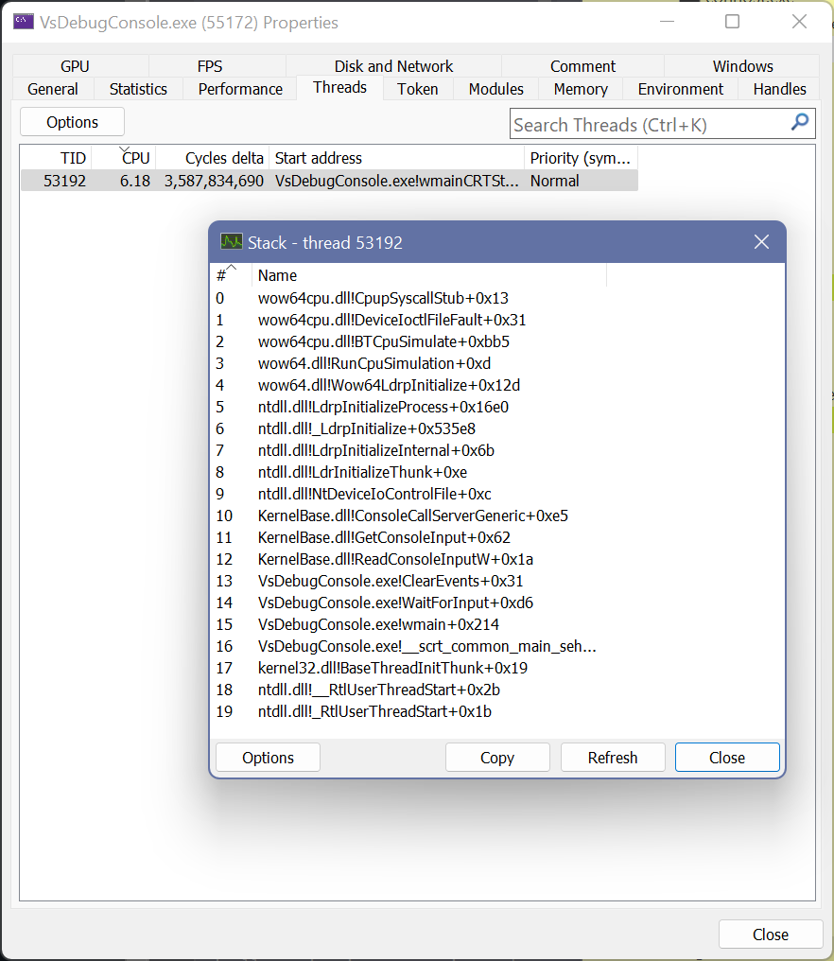Image resolution: width=834 pixels, height=961 pixels.
Task: Sort the stack list by the # column
Action: pos(223,275)
